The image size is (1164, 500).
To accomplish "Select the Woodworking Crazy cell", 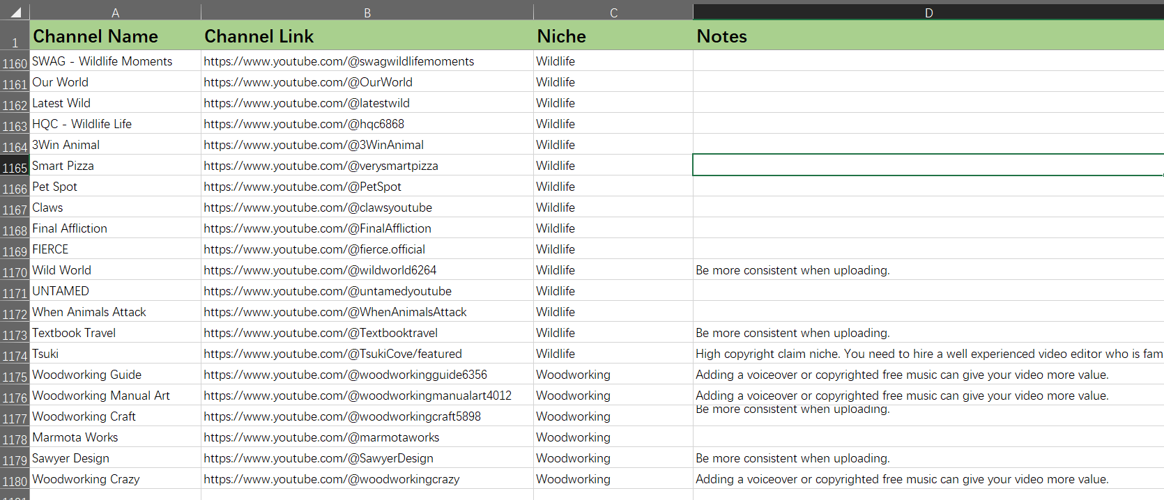I will tap(115, 478).
